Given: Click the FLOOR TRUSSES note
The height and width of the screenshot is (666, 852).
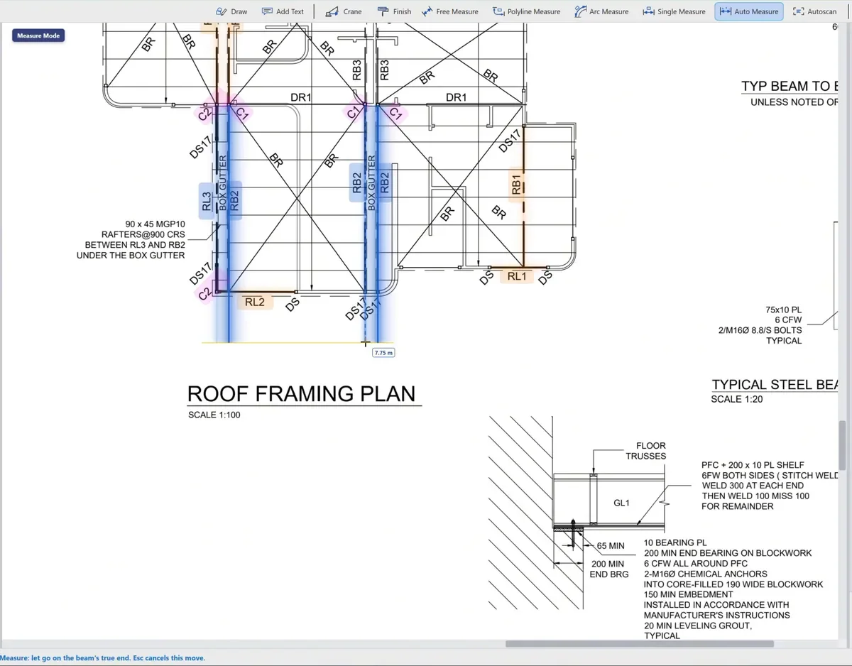Looking at the screenshot, I should pos(645,451).
